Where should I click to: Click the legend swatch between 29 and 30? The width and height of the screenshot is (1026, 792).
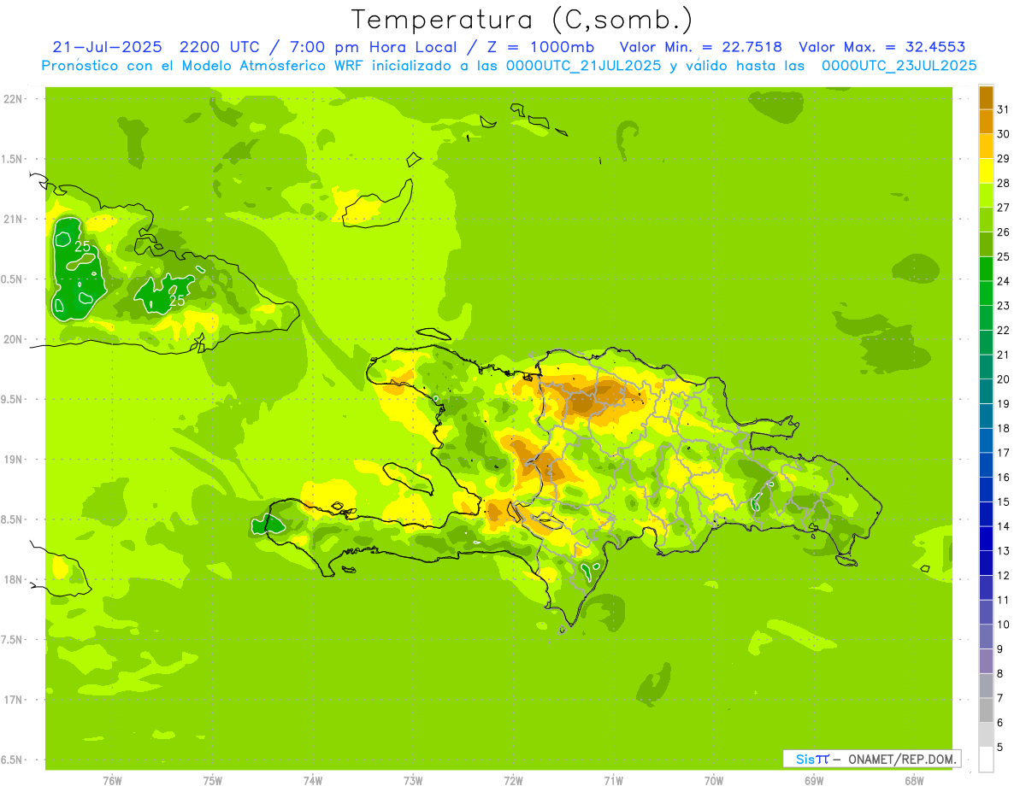click(x=986, y=146)
